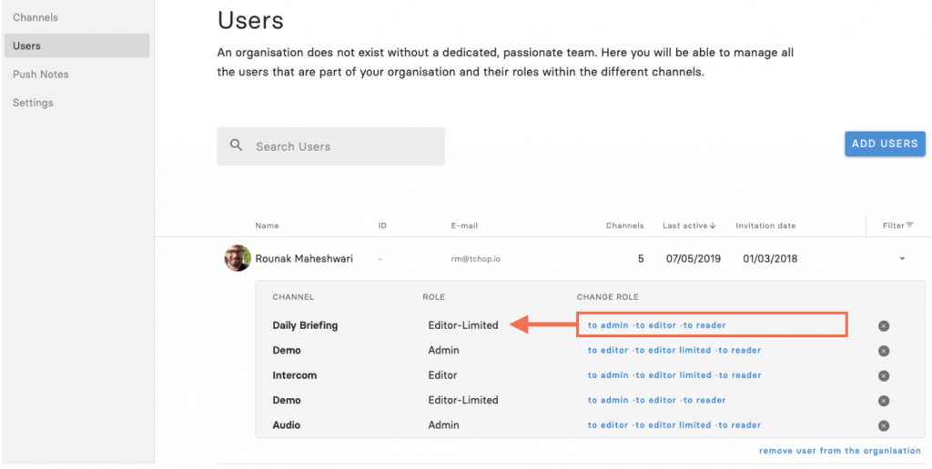Change Daily Briefing role to admin

coord(608,325)
